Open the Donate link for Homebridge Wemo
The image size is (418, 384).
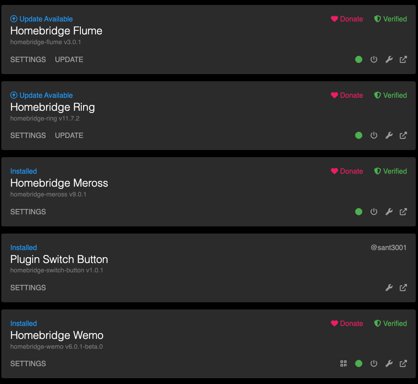(347, 323)
